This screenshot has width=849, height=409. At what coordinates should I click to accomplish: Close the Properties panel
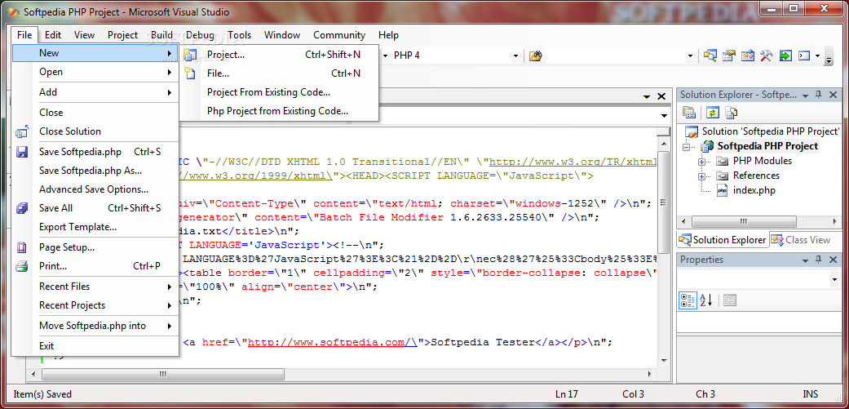pyautogui.click(x=833, y=260)
